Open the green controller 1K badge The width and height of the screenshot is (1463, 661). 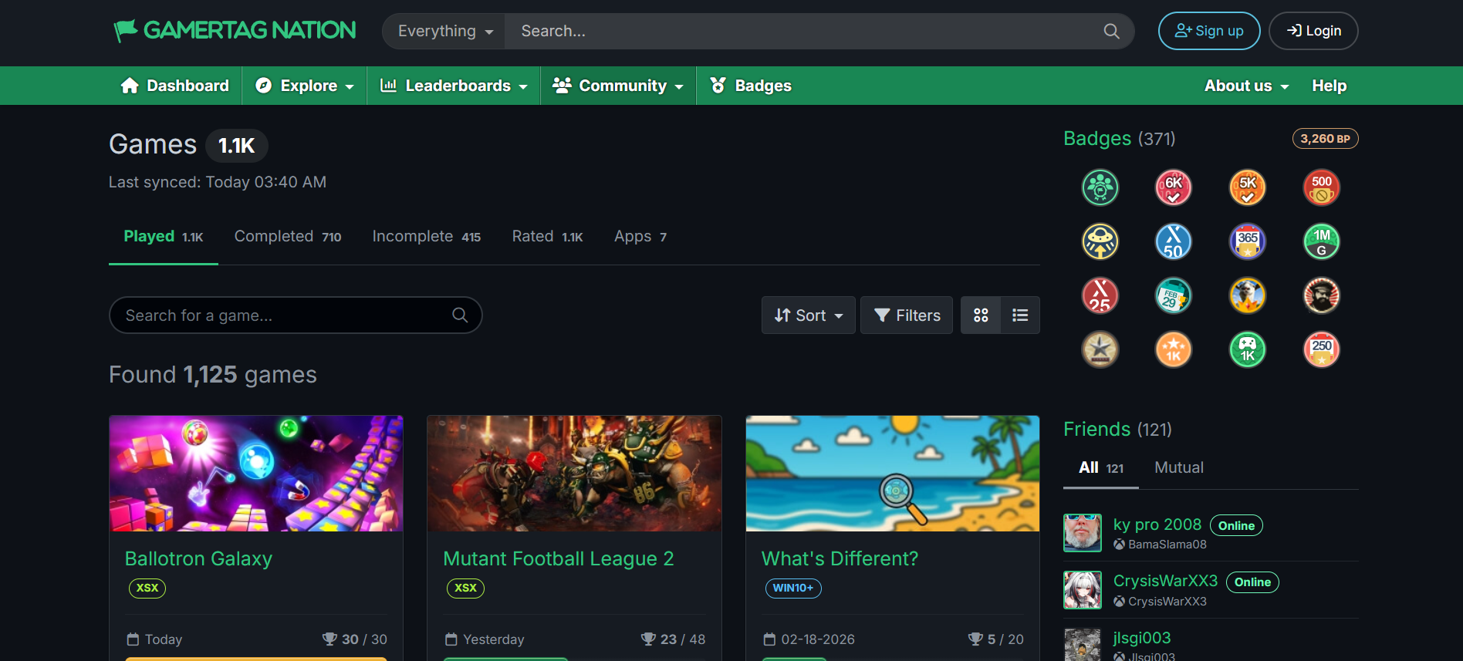click(x=1247, y=349)
